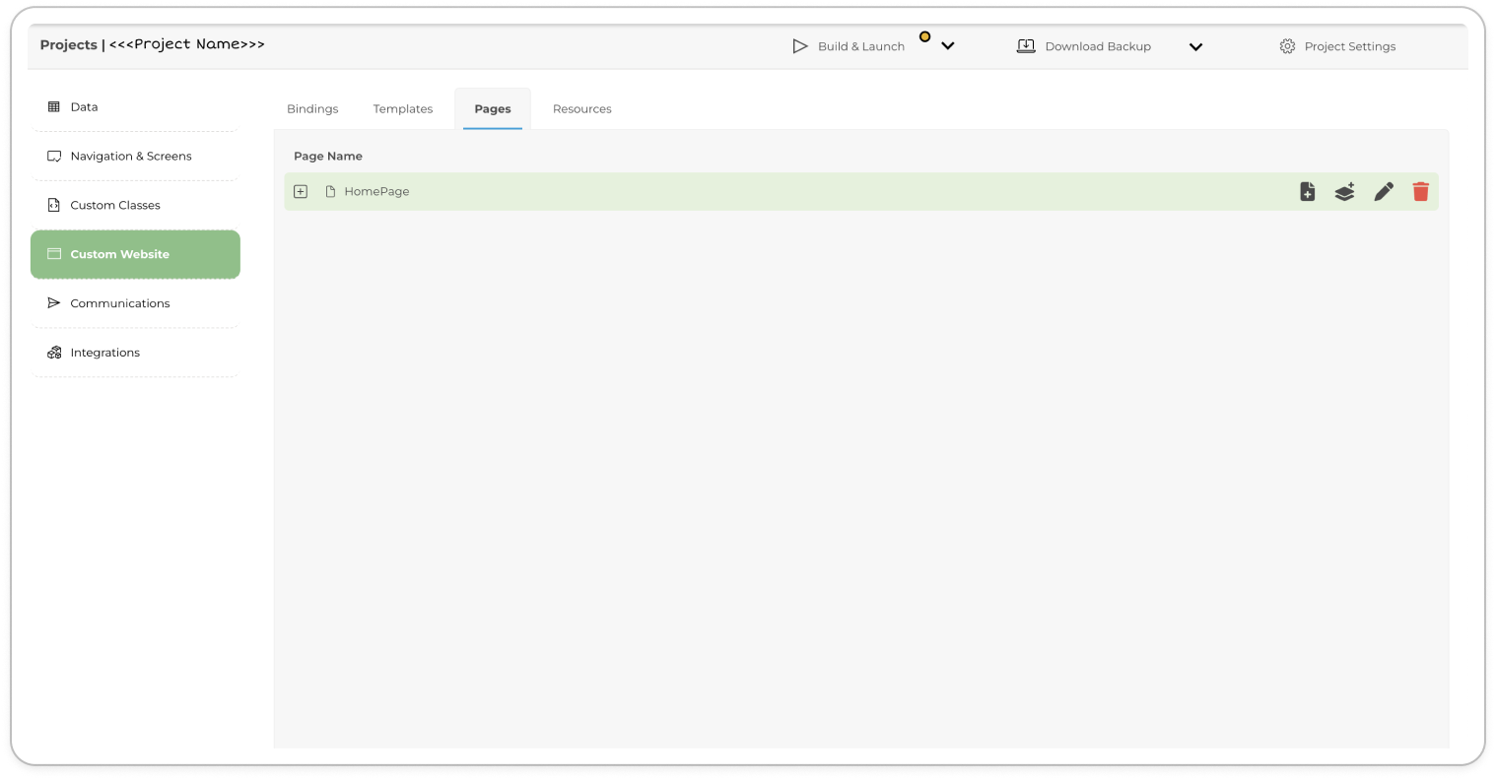
Task: Delete HomePage using the red trash icon
Action: click(1420, 192)
